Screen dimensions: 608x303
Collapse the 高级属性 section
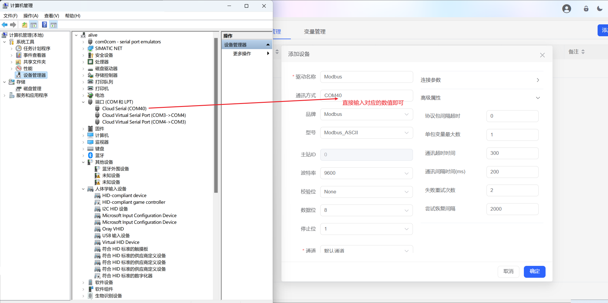[x=537, y=98]
